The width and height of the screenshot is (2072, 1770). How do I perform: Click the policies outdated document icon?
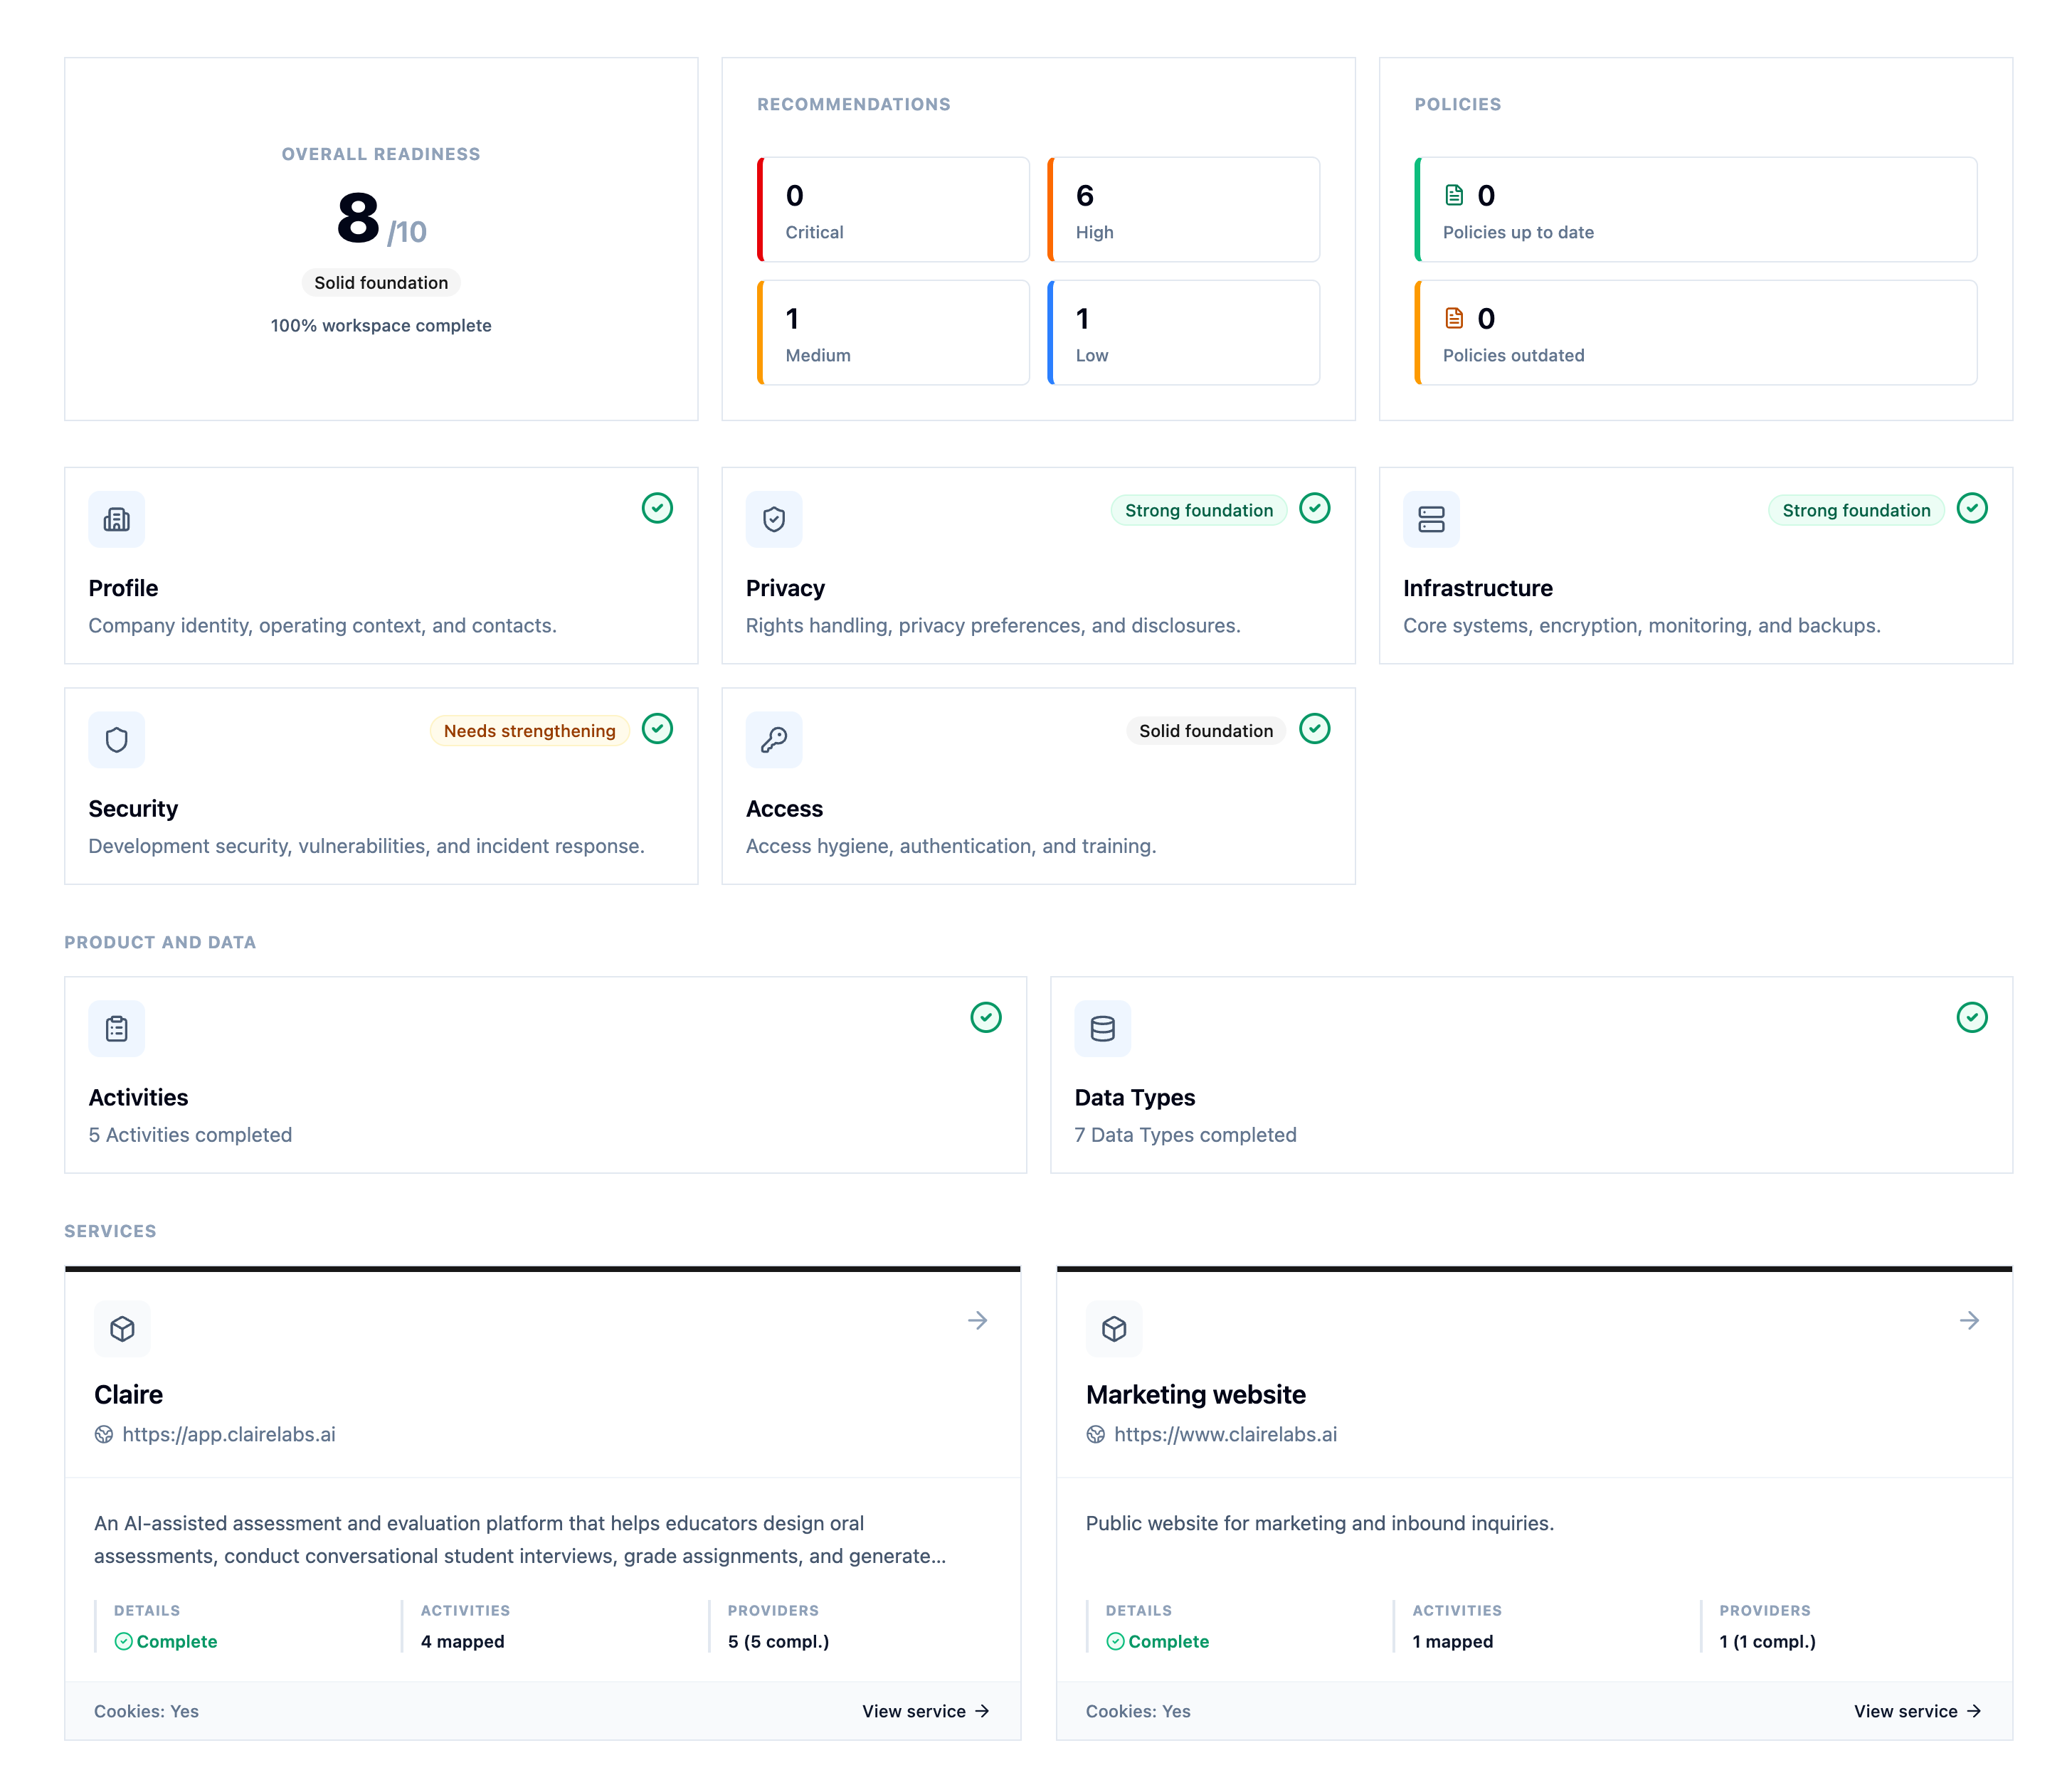[x=1454, y=318]
